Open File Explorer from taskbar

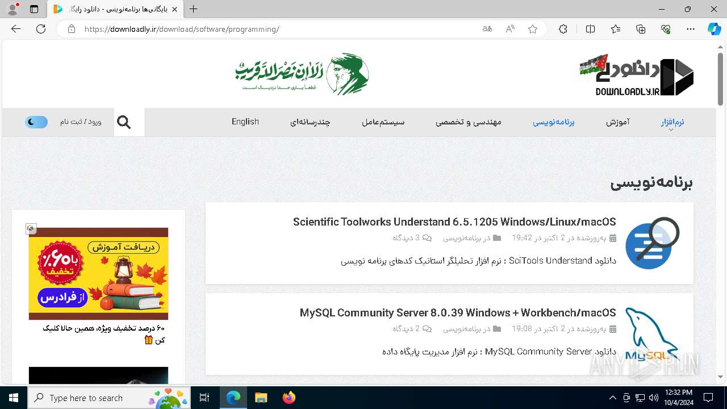pos(261,398)
